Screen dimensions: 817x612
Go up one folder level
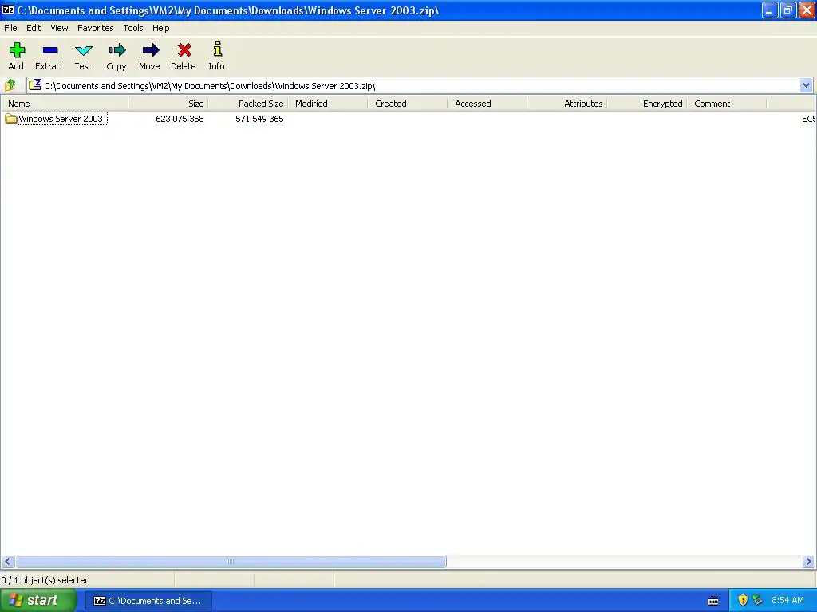10,84
